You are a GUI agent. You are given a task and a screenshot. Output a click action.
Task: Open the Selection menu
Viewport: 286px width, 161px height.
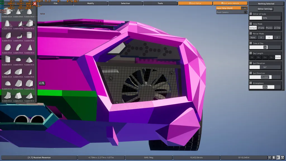coord(125,3)
